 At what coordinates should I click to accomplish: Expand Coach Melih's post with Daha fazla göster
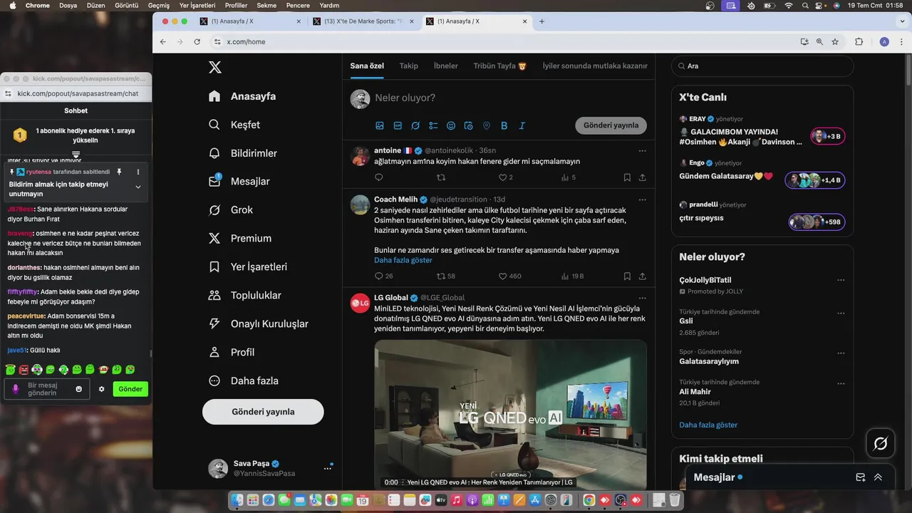403,260
